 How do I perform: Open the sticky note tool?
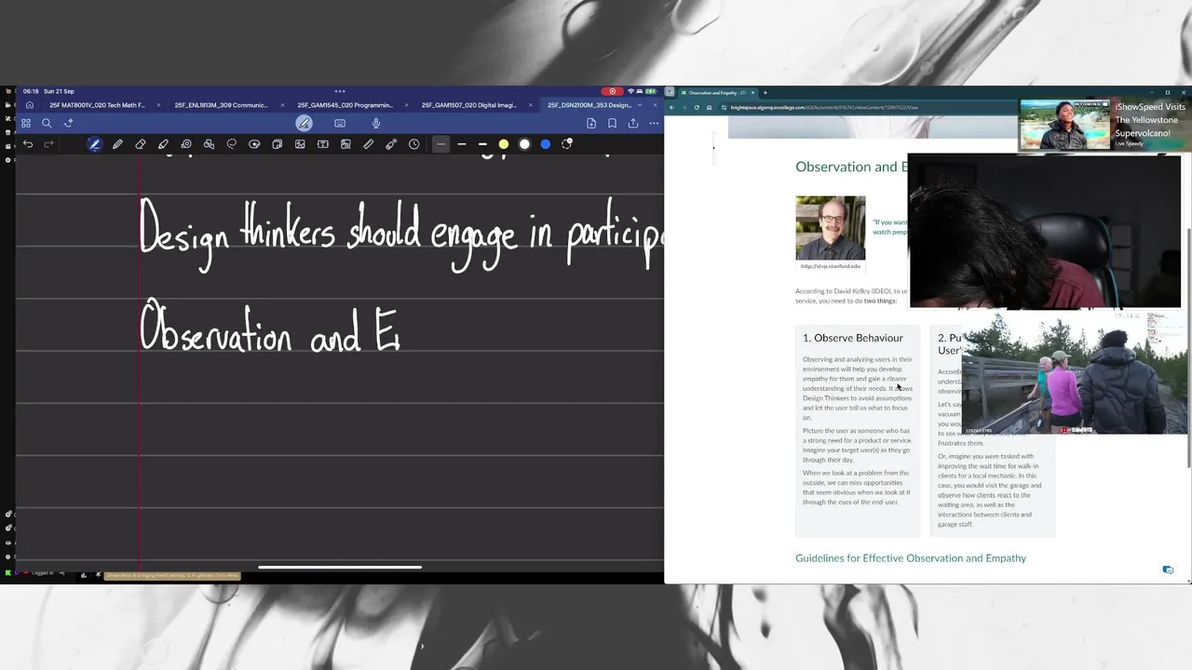(x=278, y=144)
